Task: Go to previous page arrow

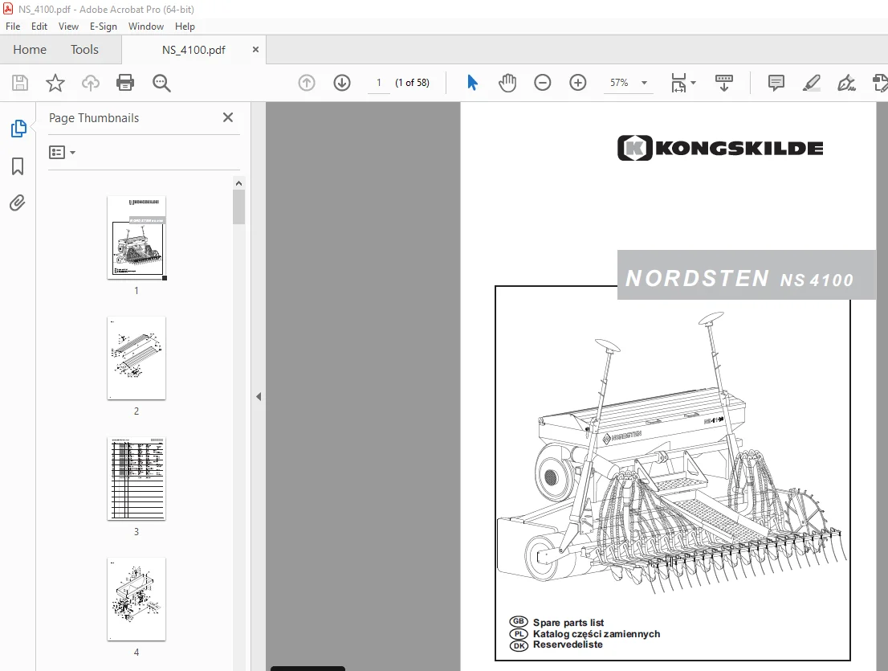Action: [x=307, y=83]
